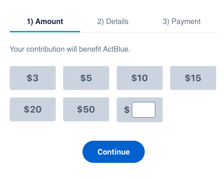
Task: Click the dollar sign beside custom field
Action: tap(127, 110)
